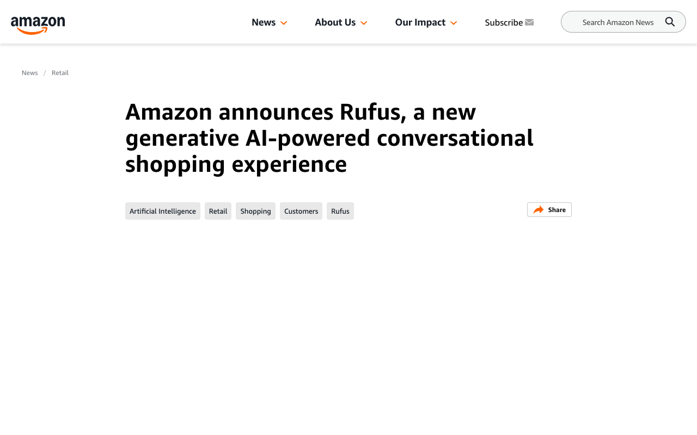Click the article headline about Rufus
This screenshot has height=435, width=697.
click(x=329, y=138)
